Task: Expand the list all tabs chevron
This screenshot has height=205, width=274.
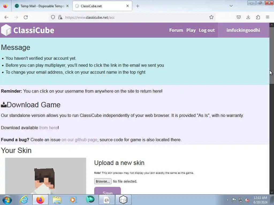Action: click(x=231, y=6)
